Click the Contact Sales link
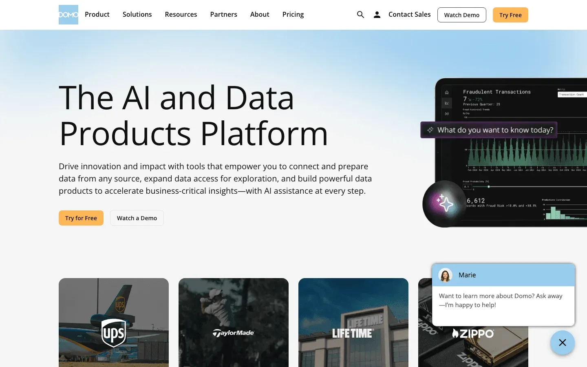The height and width of the screenshot is (367, 587). pyautogui.click(x=409, y=14)
